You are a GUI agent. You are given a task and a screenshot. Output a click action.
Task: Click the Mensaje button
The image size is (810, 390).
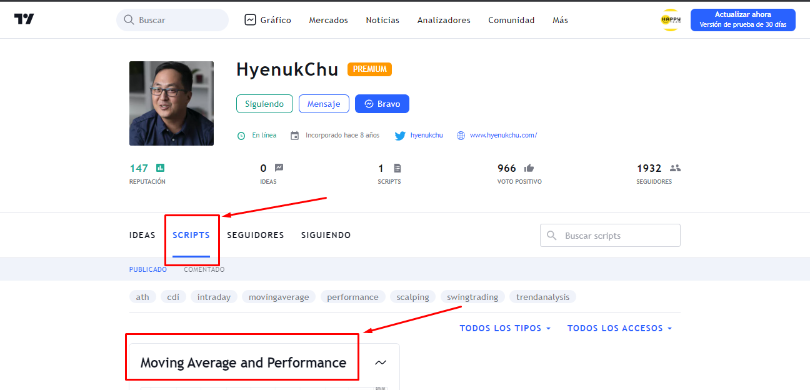pyautogui.click(x=324, y=104)
